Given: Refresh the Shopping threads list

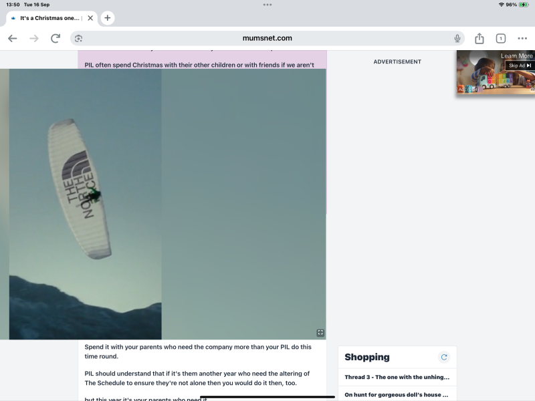Looking at the screenshot, I should 443,358.
